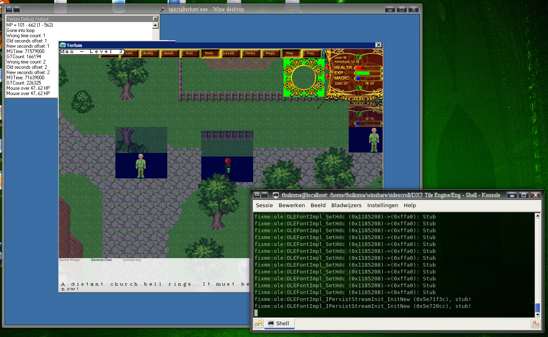Viewport: 548px width, 337px height.
Task: Click the 'GTCount: 226325' debug line
Action: pos(24,83)
